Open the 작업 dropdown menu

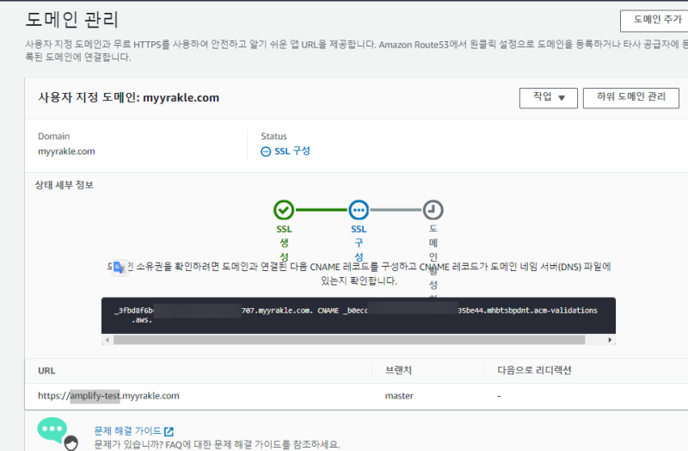(x=548, y=97)
